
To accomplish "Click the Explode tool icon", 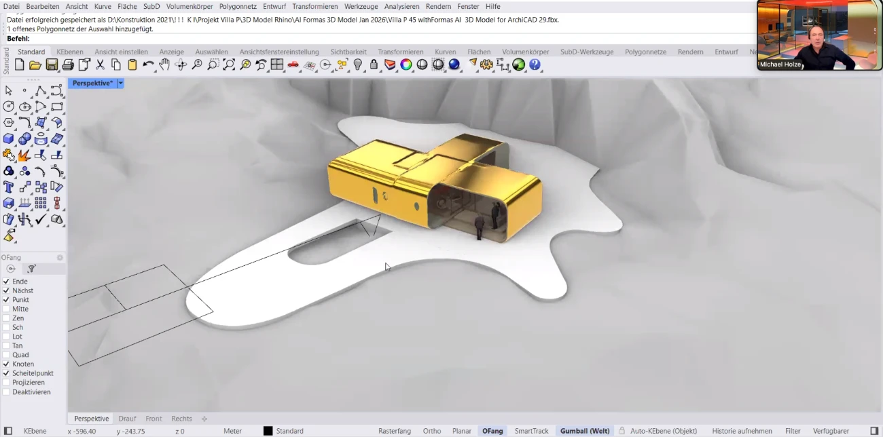I will [x=25, y=155].
